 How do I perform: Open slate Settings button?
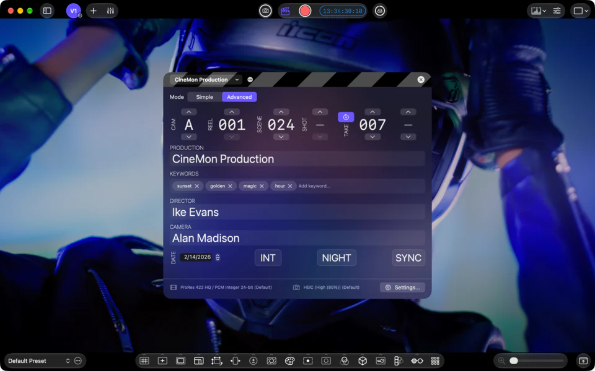click(x=403, y=288)
